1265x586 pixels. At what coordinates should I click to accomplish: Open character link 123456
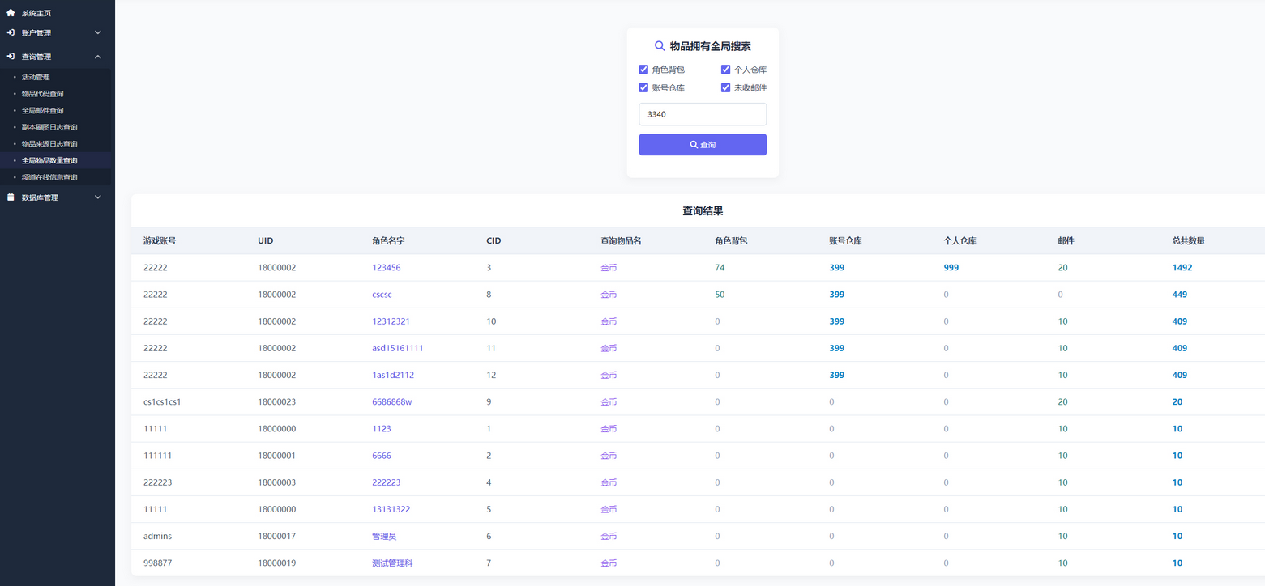tap(386, 268)
